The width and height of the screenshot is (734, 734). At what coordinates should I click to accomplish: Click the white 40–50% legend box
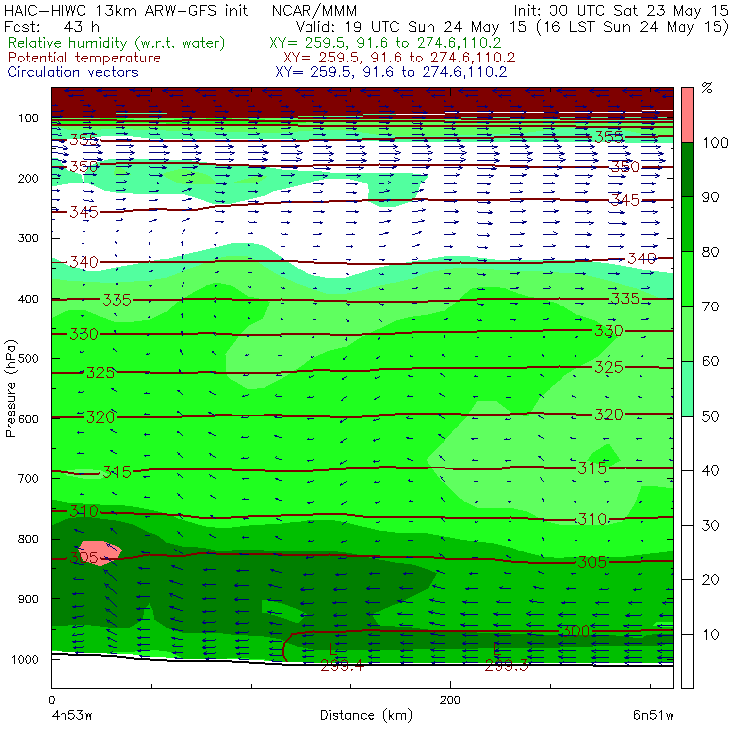[x=687, y=443]
